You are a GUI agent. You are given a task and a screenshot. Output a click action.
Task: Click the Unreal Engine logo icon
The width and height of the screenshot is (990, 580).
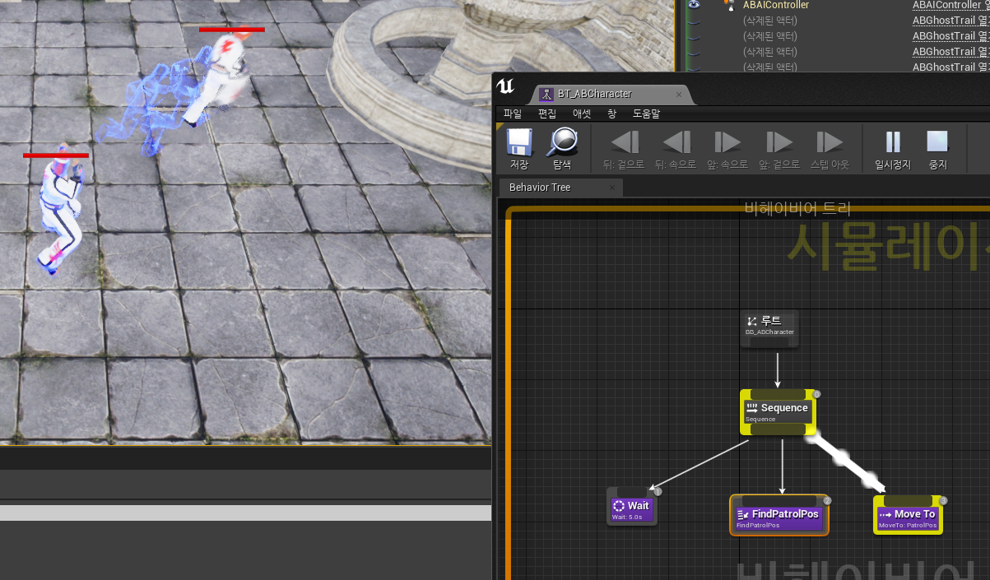click(x=505, y=87)
